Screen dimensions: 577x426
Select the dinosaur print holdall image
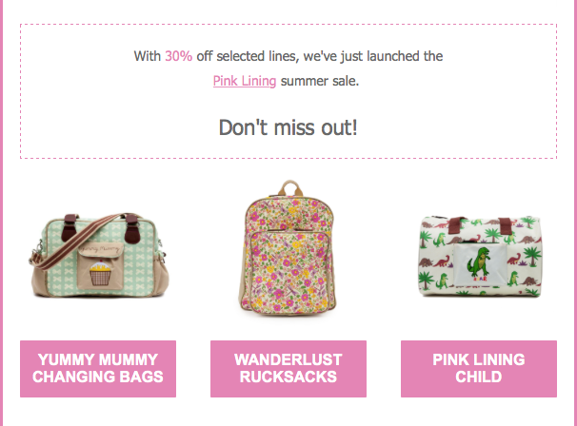tap(480, 257)
